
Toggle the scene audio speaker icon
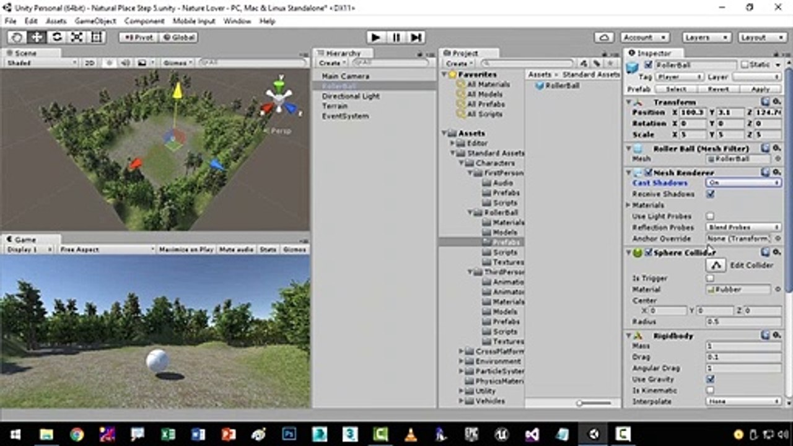click(x=126, y=63)
